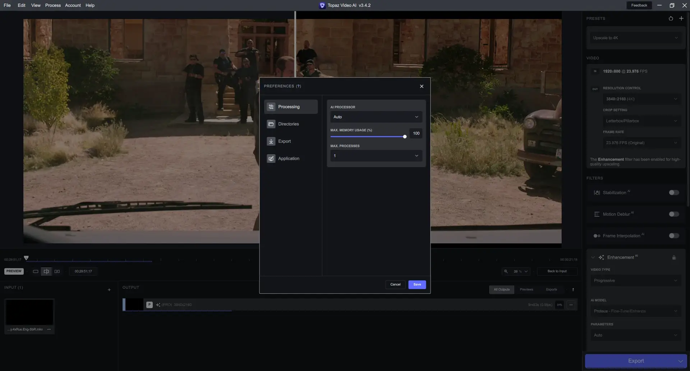The width and height of the screenshot is (690, 371).
Task: Reset presets with the circular arrow icon
Action: (x=671, y=18)
